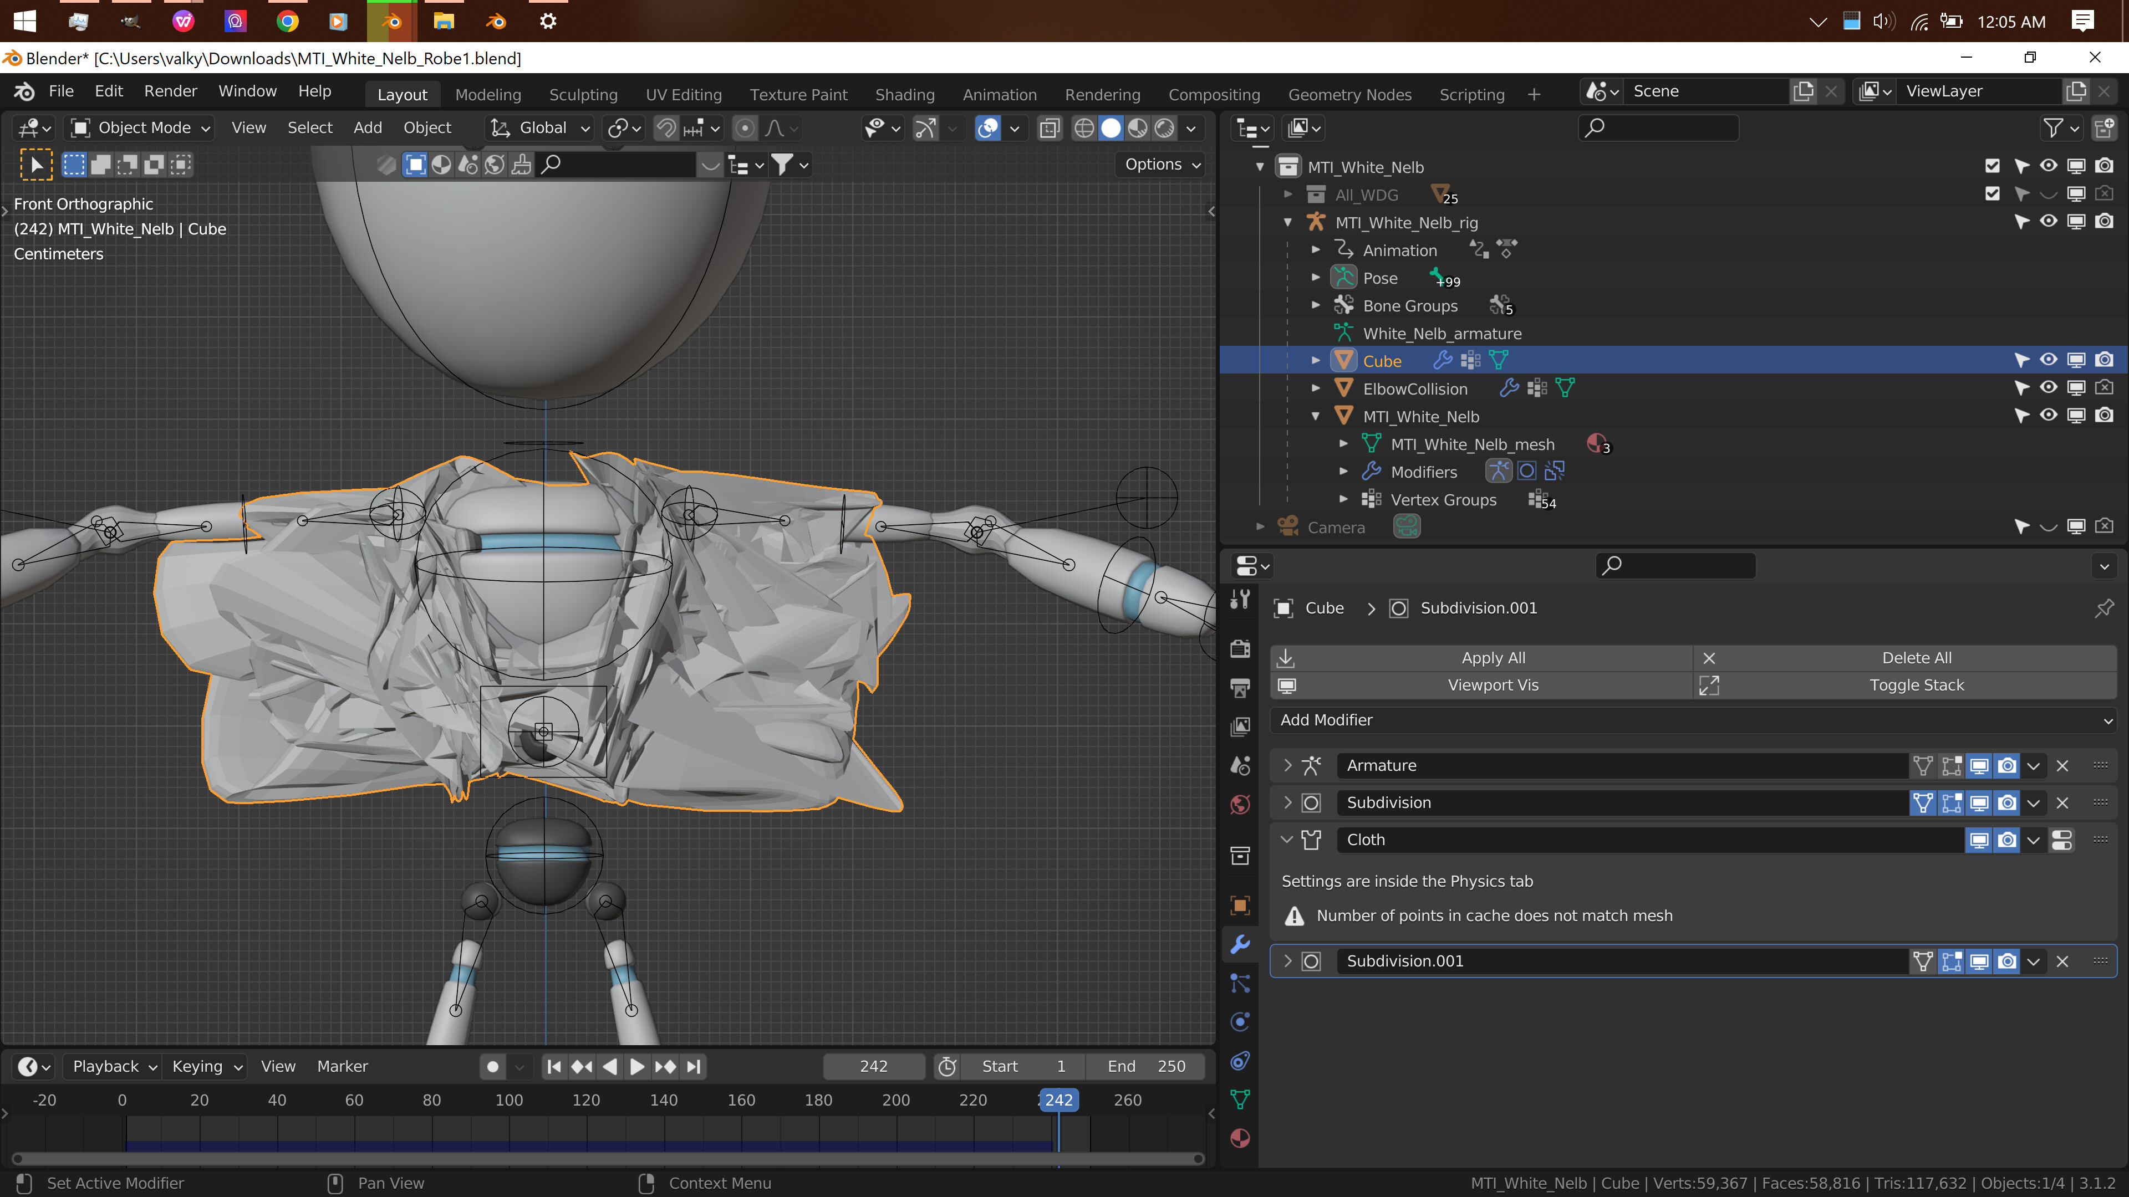Hide the ElbowCollision object in viewport
The width and height of the screenshot is (2129, 1197).
pyautogui.click(x=2048, y=387)
